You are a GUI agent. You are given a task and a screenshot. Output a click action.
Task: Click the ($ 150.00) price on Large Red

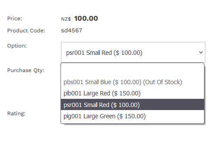pos(126,93)
